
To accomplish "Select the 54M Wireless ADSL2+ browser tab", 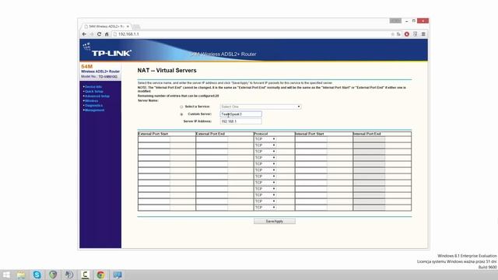I will (x=106, y=26).
